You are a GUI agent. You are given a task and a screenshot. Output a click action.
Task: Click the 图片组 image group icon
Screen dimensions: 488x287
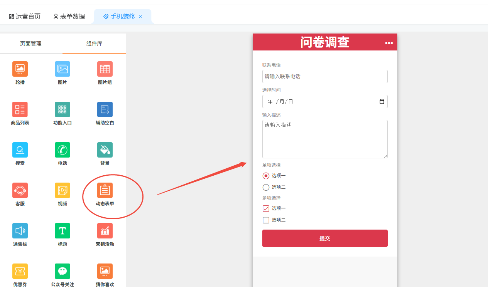point(105,69)
